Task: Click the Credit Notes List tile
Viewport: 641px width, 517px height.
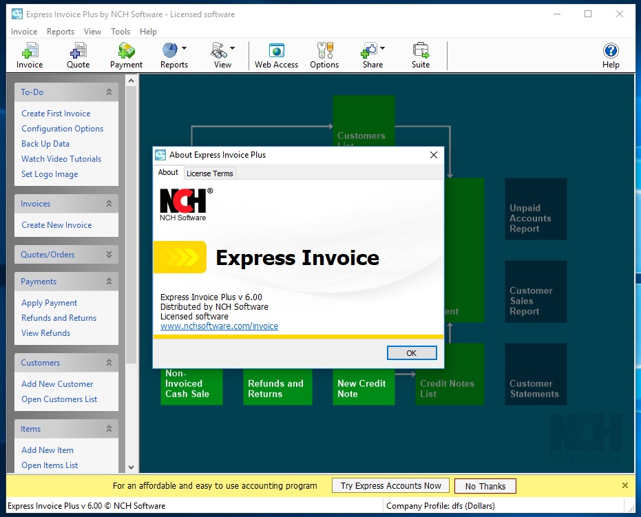Action: pos(450,374)
